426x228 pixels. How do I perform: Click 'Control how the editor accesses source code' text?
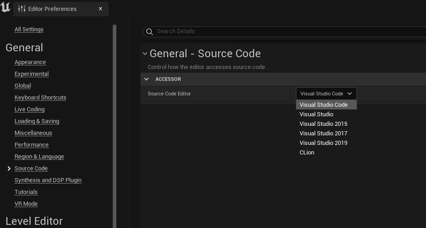click(207, 67)
